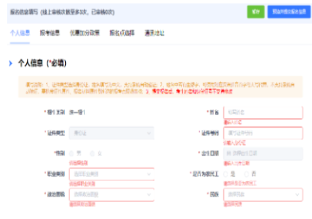Open the 职业类别 dropdown

[112, 174]
